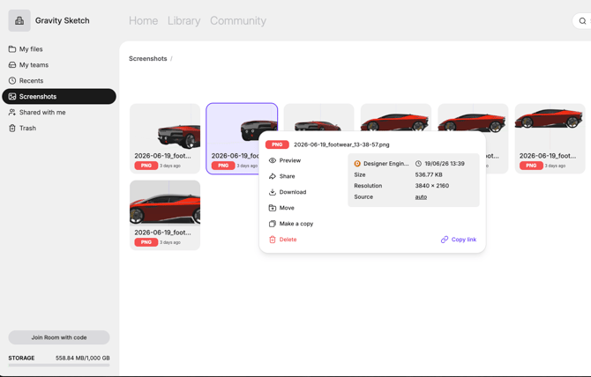
Task: Click the clock icon by 19/06/26 13:39
Action: (418, 163)
